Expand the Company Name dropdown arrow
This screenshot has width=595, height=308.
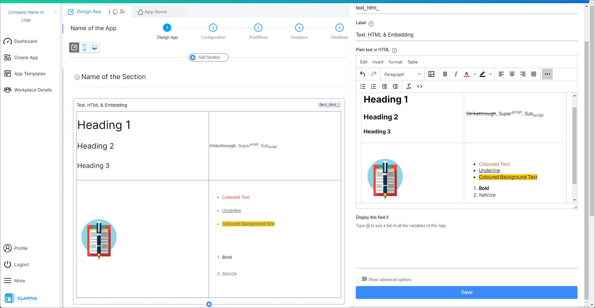tap(56, 12)
